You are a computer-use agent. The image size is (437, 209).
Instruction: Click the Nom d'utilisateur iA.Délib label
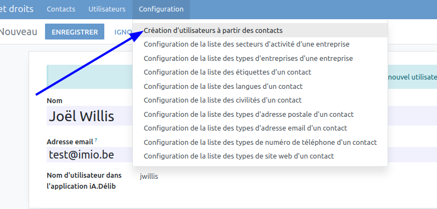84,181
